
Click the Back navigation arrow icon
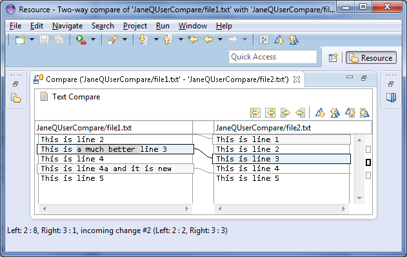(x=208, y=40)
